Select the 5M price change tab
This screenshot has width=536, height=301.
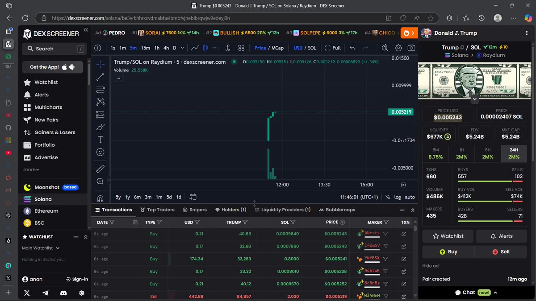click(435, 153)
